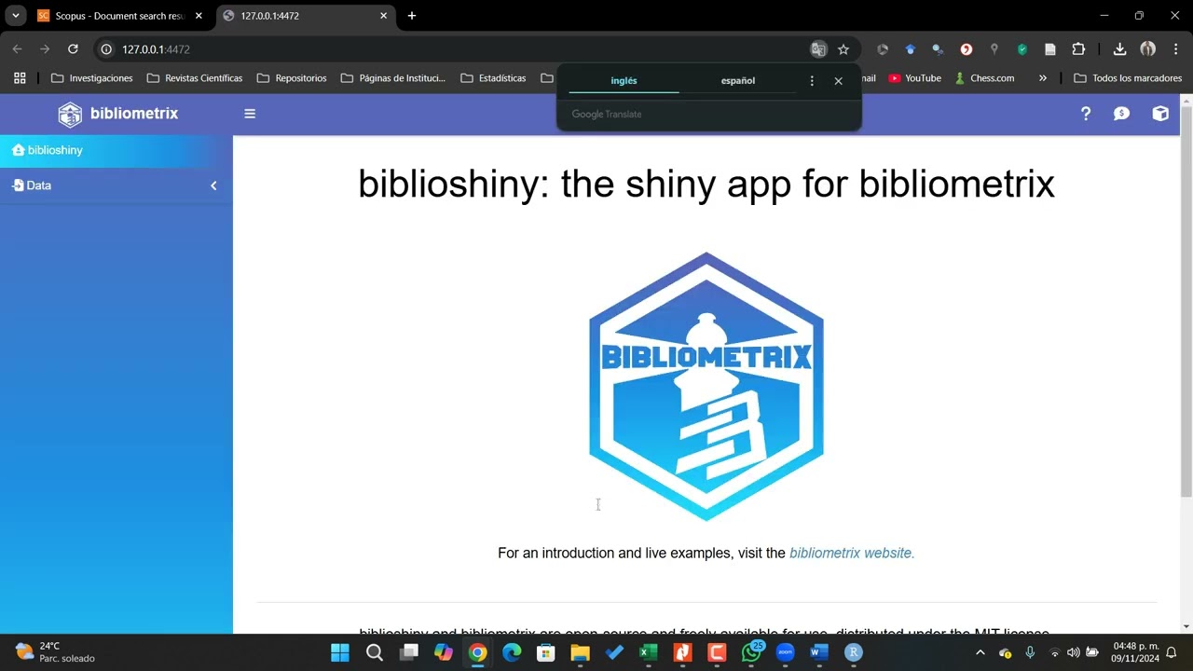The image size is (1193, 671).
Task: Close the Scopus browser tab
Action: pos(199,16)
